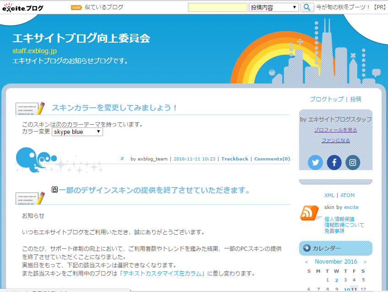Click the lock icon beside second post title
388x292 pixels.
[55, 189]
